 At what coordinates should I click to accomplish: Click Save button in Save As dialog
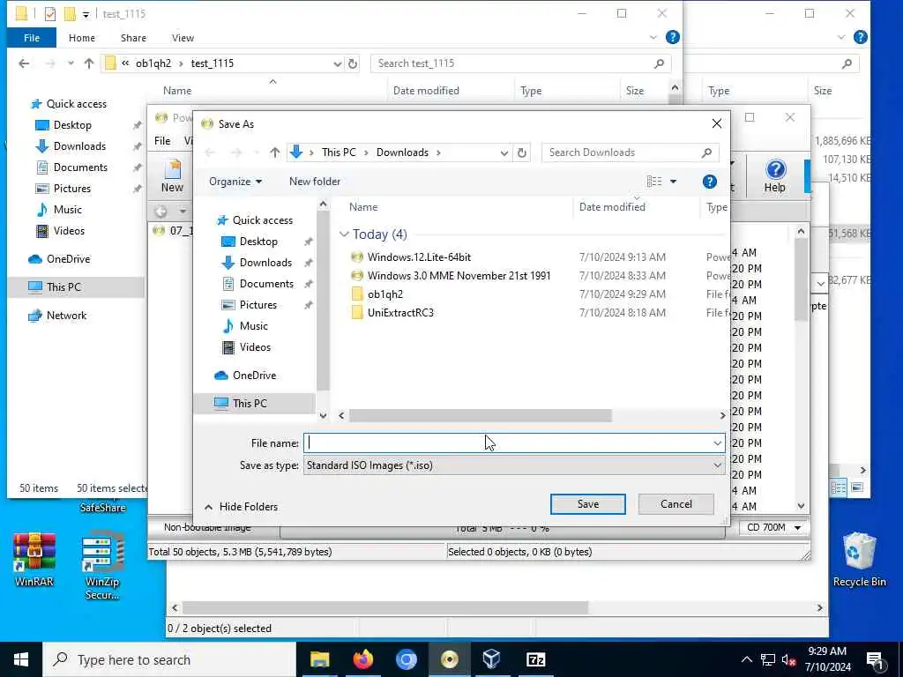pyautogui.click(x=587, y=503)
